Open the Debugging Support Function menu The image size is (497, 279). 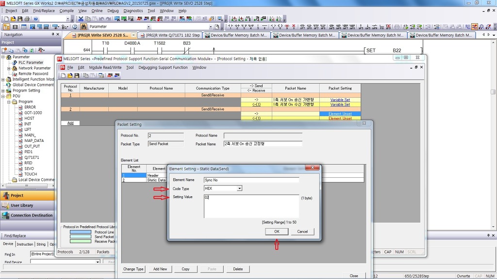pyautogui.click(x=163, y=68)
